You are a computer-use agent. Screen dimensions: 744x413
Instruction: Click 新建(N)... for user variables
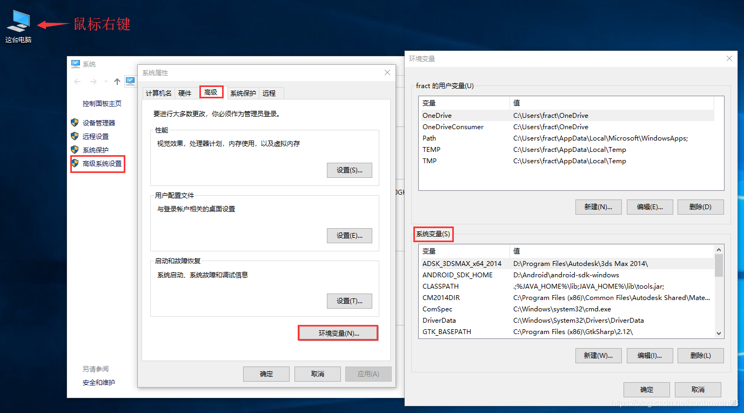(x=598, y=207)
